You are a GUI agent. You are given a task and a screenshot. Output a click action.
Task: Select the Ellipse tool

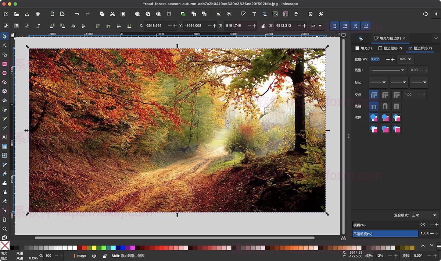coord(5,73)
